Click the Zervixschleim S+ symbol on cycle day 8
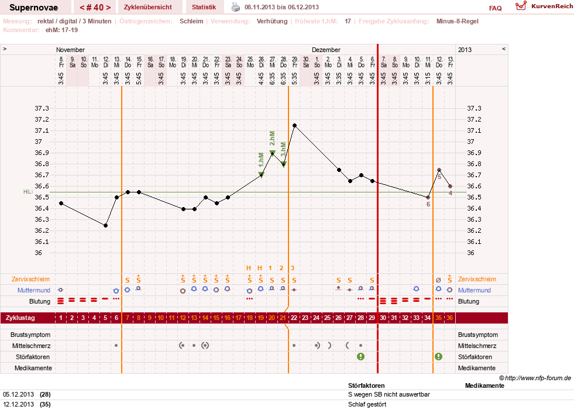This screenshot has width=574, height=420. pos(138,279)
